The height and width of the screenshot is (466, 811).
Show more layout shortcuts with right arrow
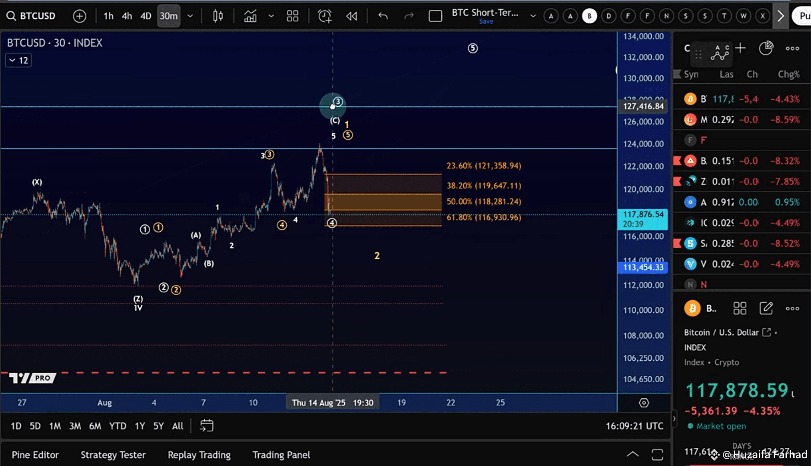(x=780, y=16)
